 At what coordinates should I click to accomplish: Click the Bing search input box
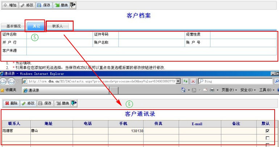237,81
